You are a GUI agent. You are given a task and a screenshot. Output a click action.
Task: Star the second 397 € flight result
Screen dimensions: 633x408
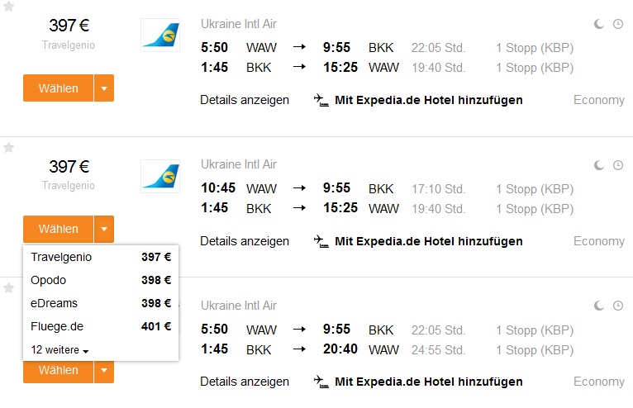[x=9, y=147]
